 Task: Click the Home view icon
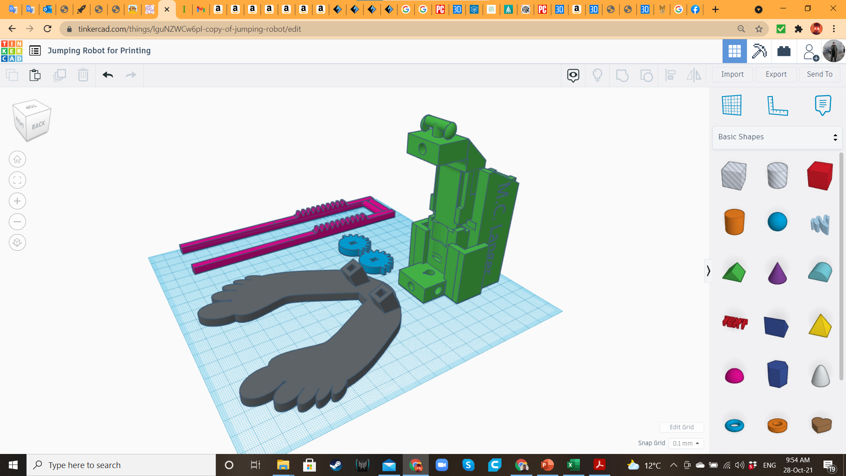tap(17, 160)
